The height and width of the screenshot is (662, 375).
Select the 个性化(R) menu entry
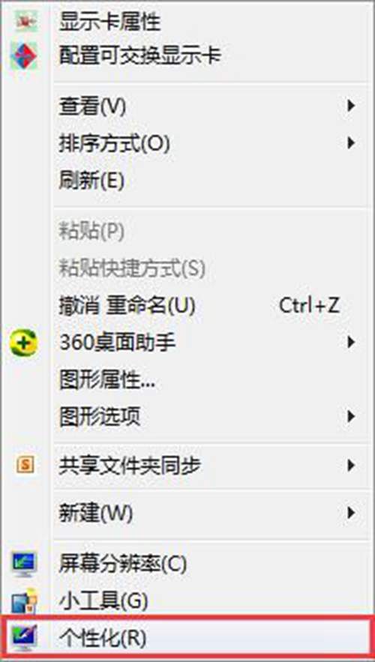tap(187, 638)
